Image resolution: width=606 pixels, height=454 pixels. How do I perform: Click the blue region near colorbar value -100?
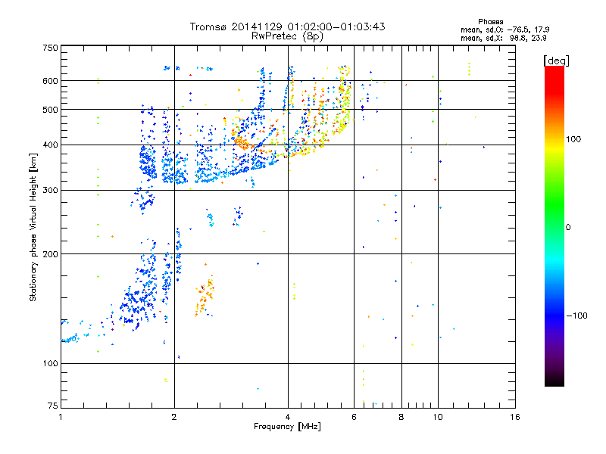click(x=554, y=315)
